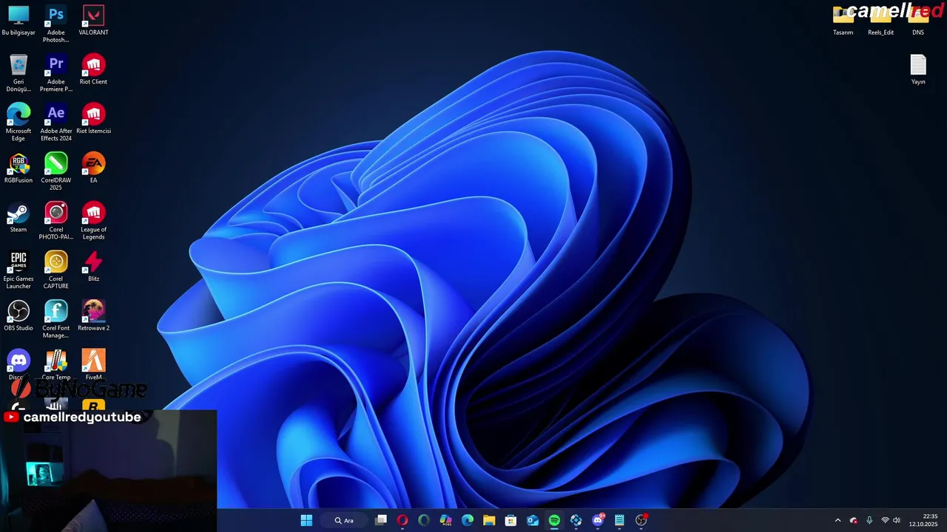Open the Geri Dönüşüm recycle bin

[18, 72]
